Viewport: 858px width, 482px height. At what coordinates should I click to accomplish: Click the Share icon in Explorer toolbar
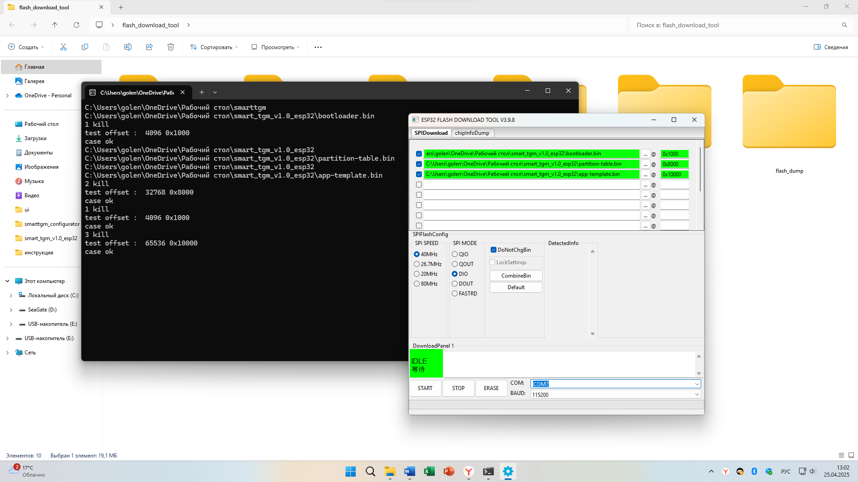[149, 47]
